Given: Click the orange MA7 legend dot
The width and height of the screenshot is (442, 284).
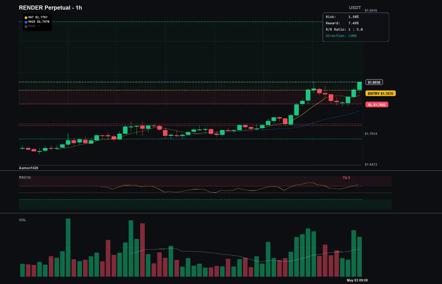Looking at the screenshot, I should point(26,18).
